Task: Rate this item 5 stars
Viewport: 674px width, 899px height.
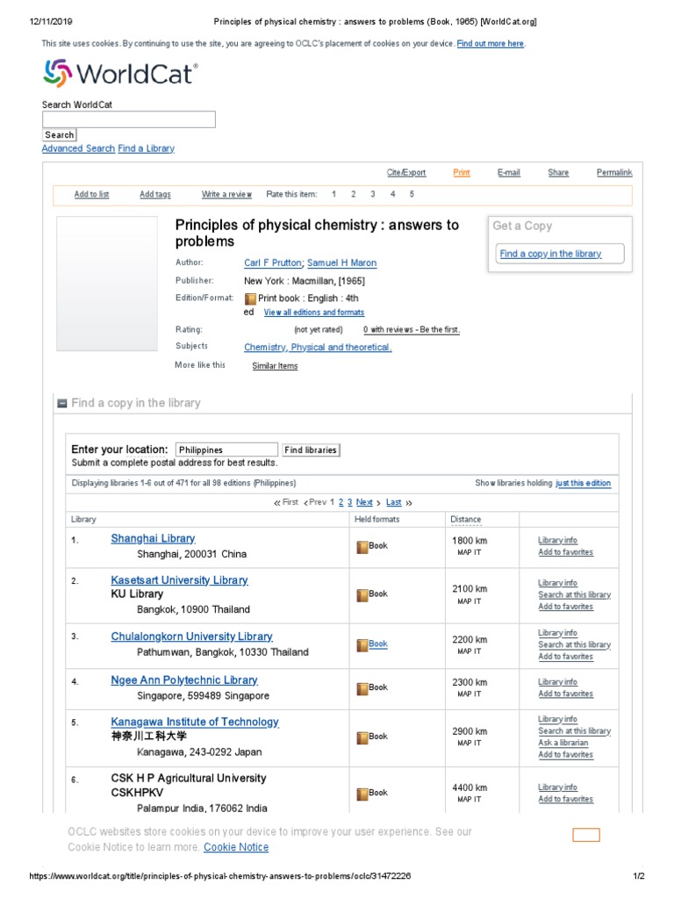Action: click(x=412, y=194)
